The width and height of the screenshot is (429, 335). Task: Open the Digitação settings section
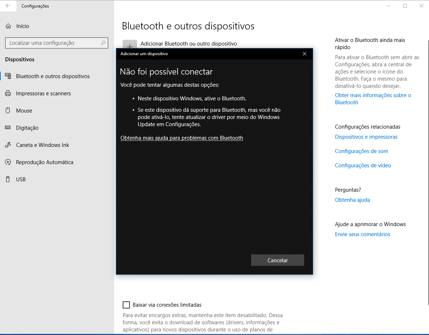[27, 128]
